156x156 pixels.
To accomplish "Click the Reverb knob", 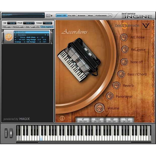I will (x=116, y=86).
